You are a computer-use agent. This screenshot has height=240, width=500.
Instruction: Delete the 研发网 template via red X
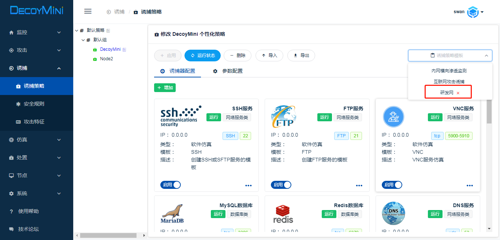tap(458, 93)
